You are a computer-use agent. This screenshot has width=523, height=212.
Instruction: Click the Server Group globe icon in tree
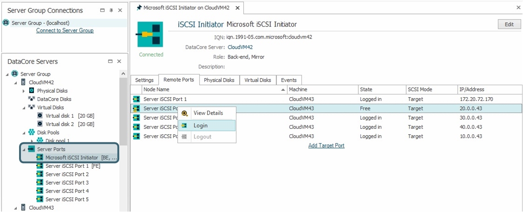coord(14,74)
